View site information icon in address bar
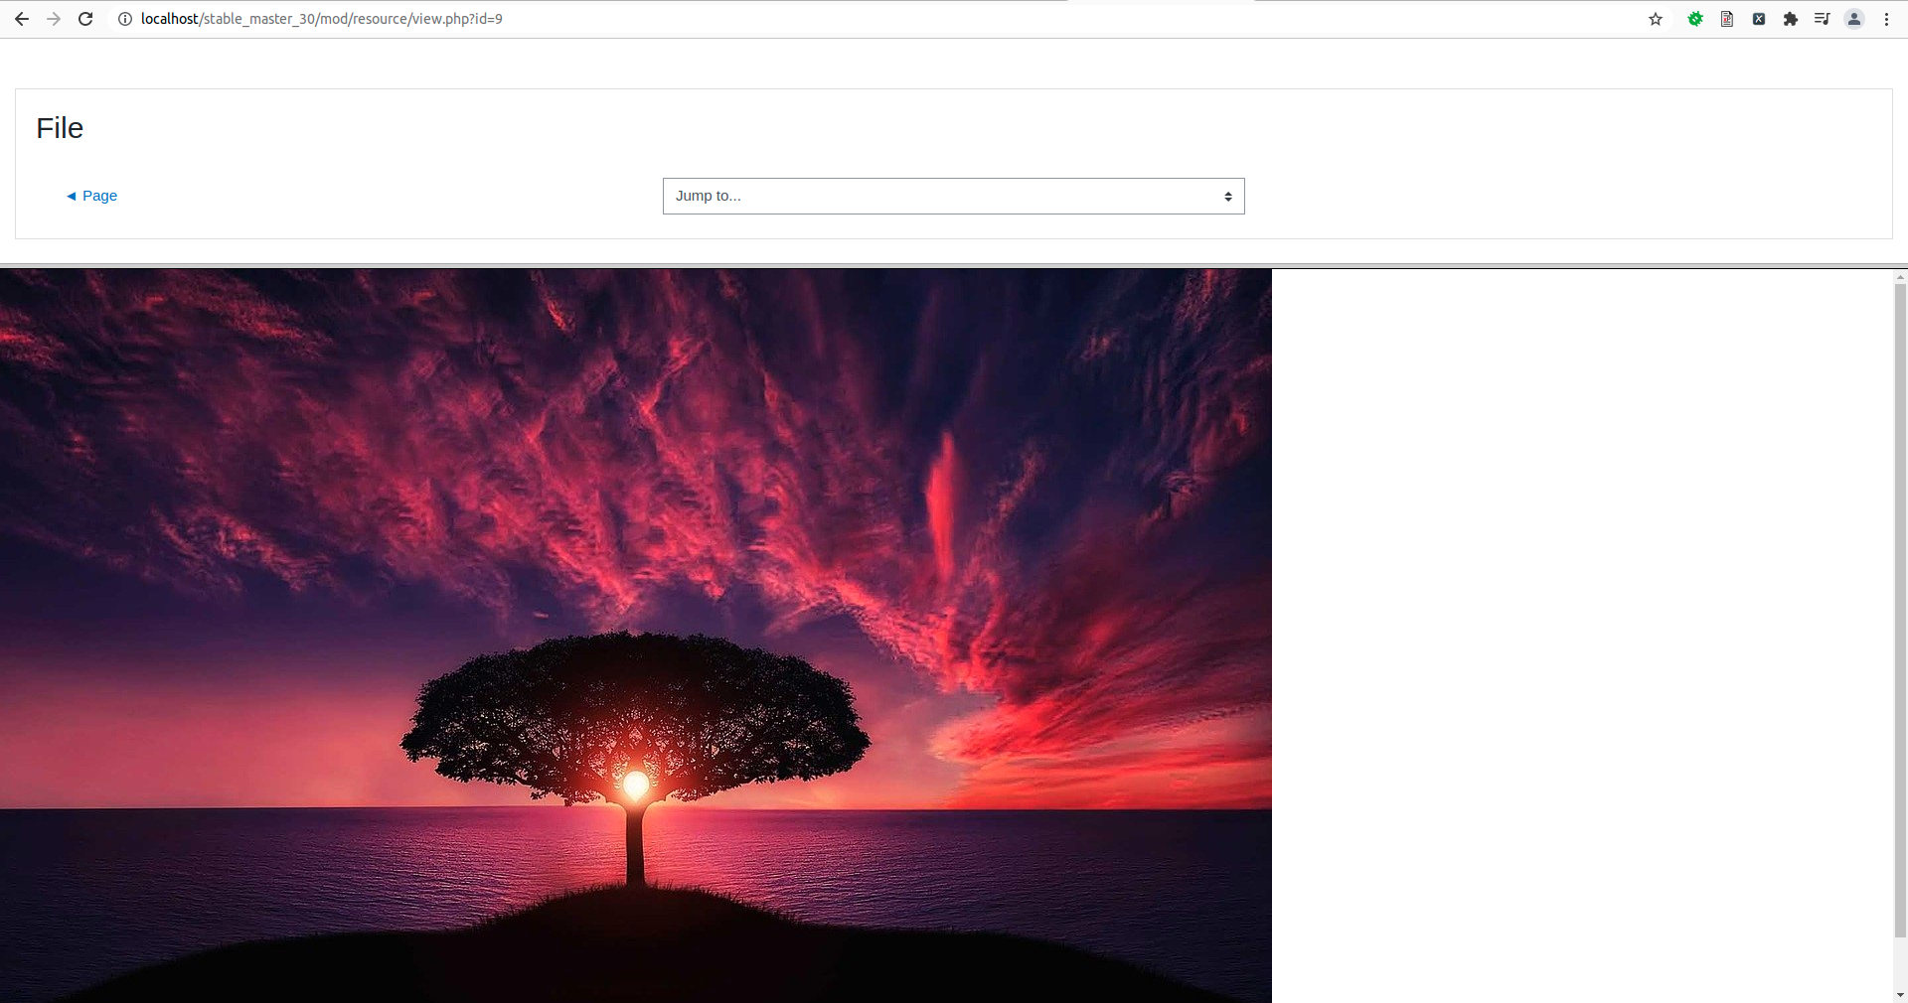 point(125,19)
